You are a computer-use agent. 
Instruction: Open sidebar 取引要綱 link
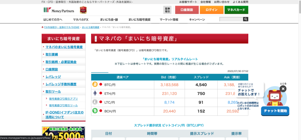[x=52, y=55]
